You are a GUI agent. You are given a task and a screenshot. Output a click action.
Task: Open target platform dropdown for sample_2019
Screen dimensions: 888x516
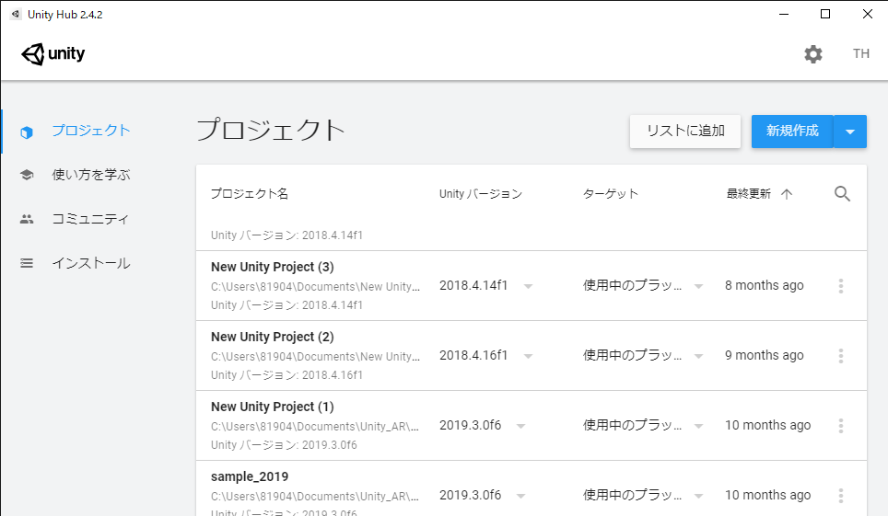(x=699, y=496)
